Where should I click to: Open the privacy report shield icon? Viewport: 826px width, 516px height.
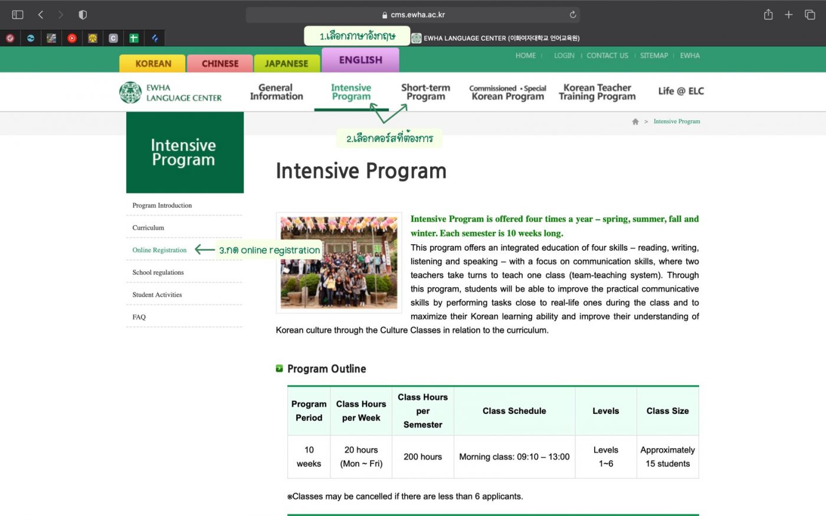[83, 15]
